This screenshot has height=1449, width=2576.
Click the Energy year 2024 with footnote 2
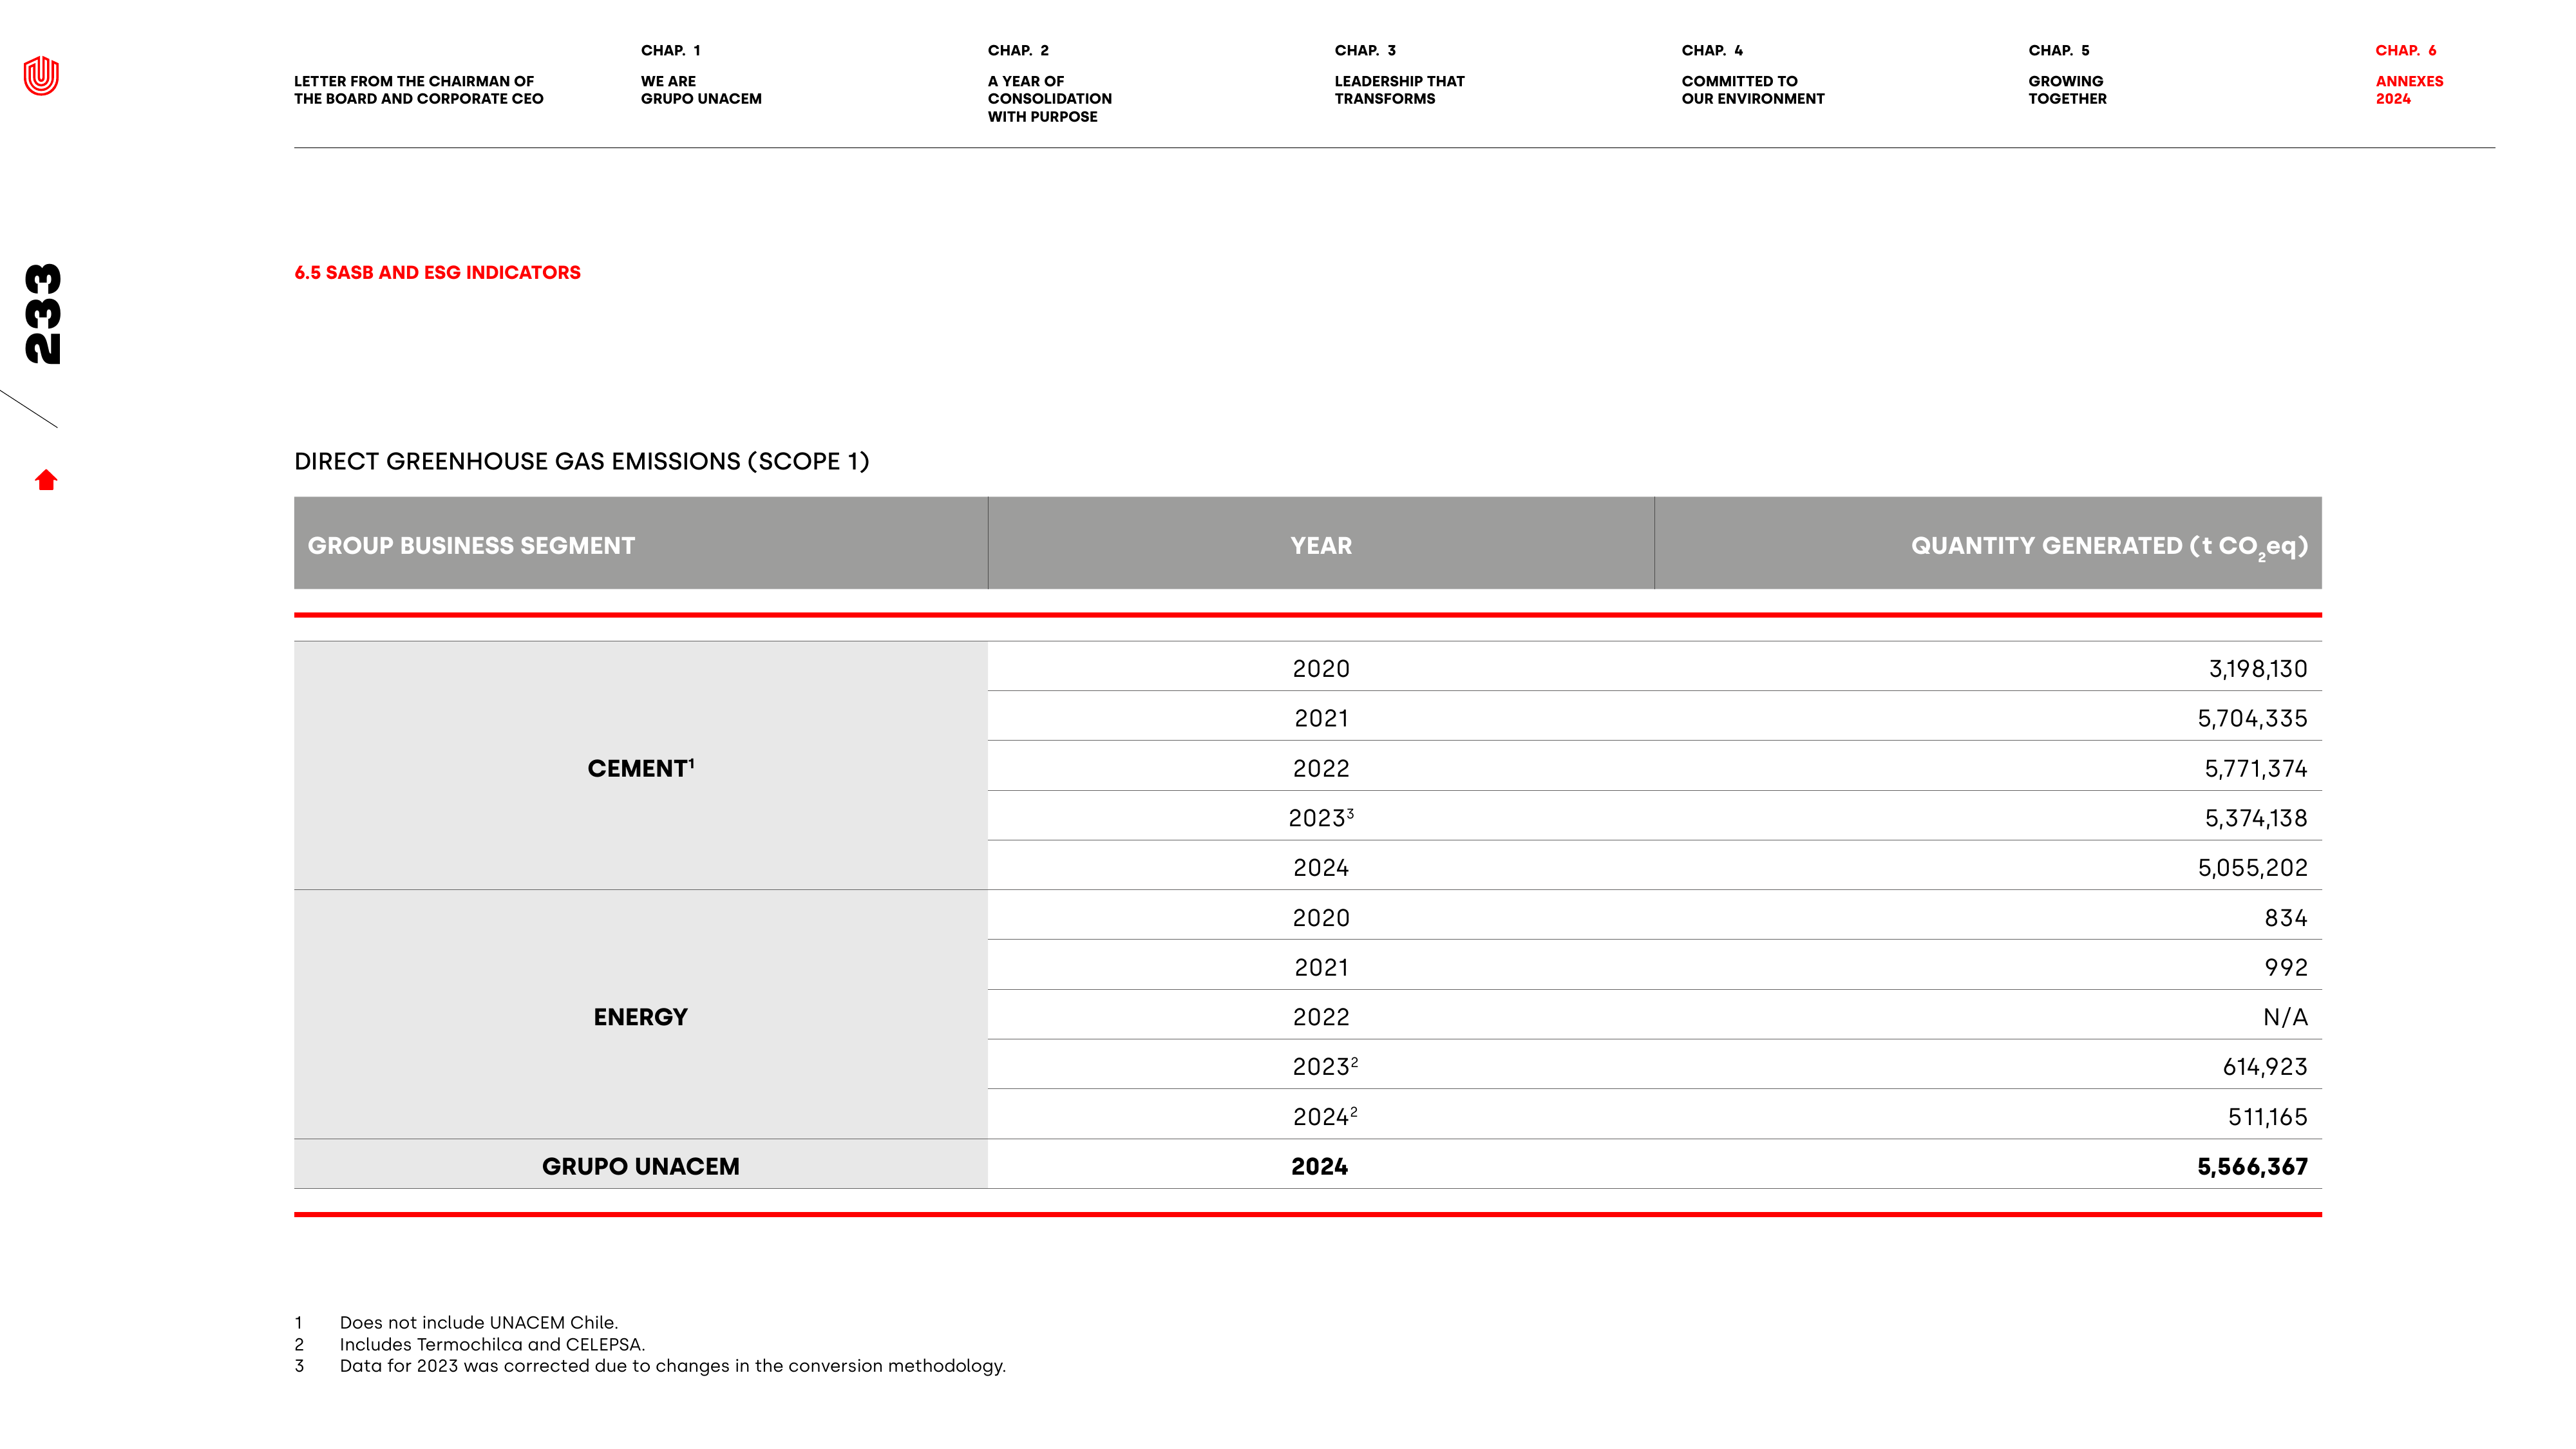pos(1324,1116)
